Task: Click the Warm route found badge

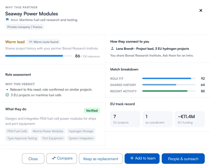Action: pyautogui.click(x=44, y=42)
